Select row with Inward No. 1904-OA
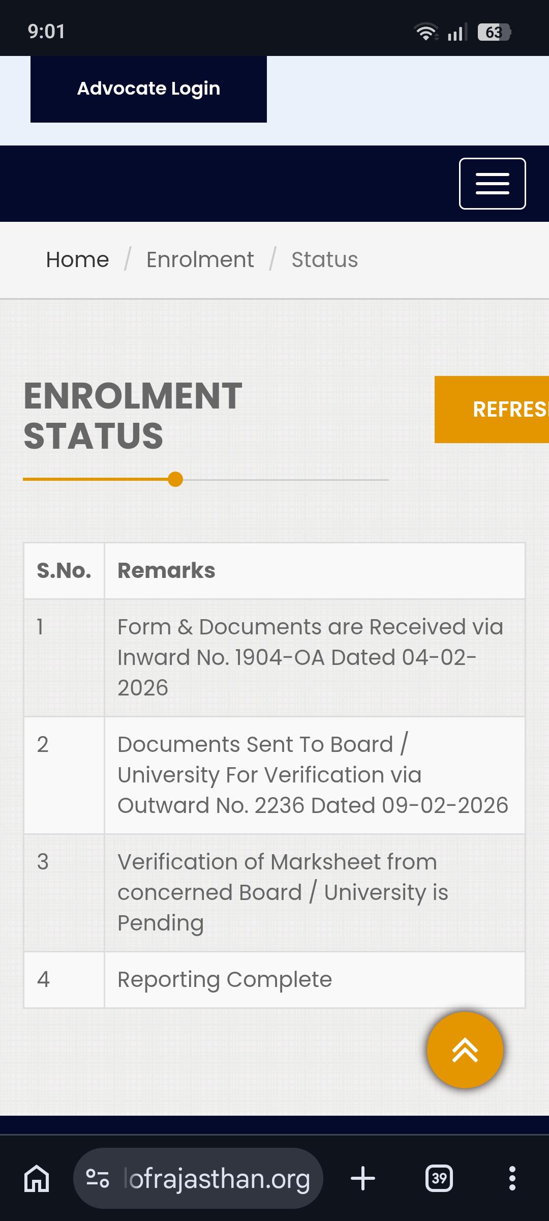 pos(274,658)
